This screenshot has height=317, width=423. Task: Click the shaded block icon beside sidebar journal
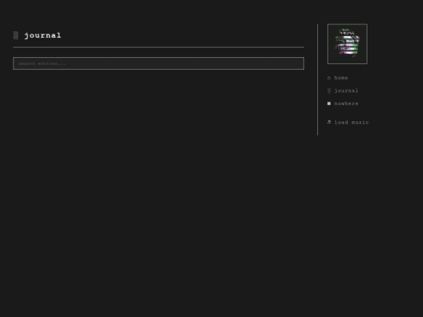(329, 91)
